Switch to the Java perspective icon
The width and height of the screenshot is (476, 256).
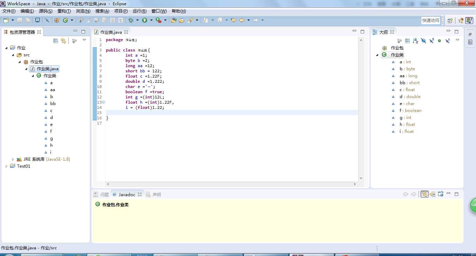(x=469, y=20)
